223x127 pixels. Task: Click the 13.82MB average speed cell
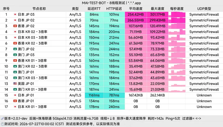[x=136, y=84]
